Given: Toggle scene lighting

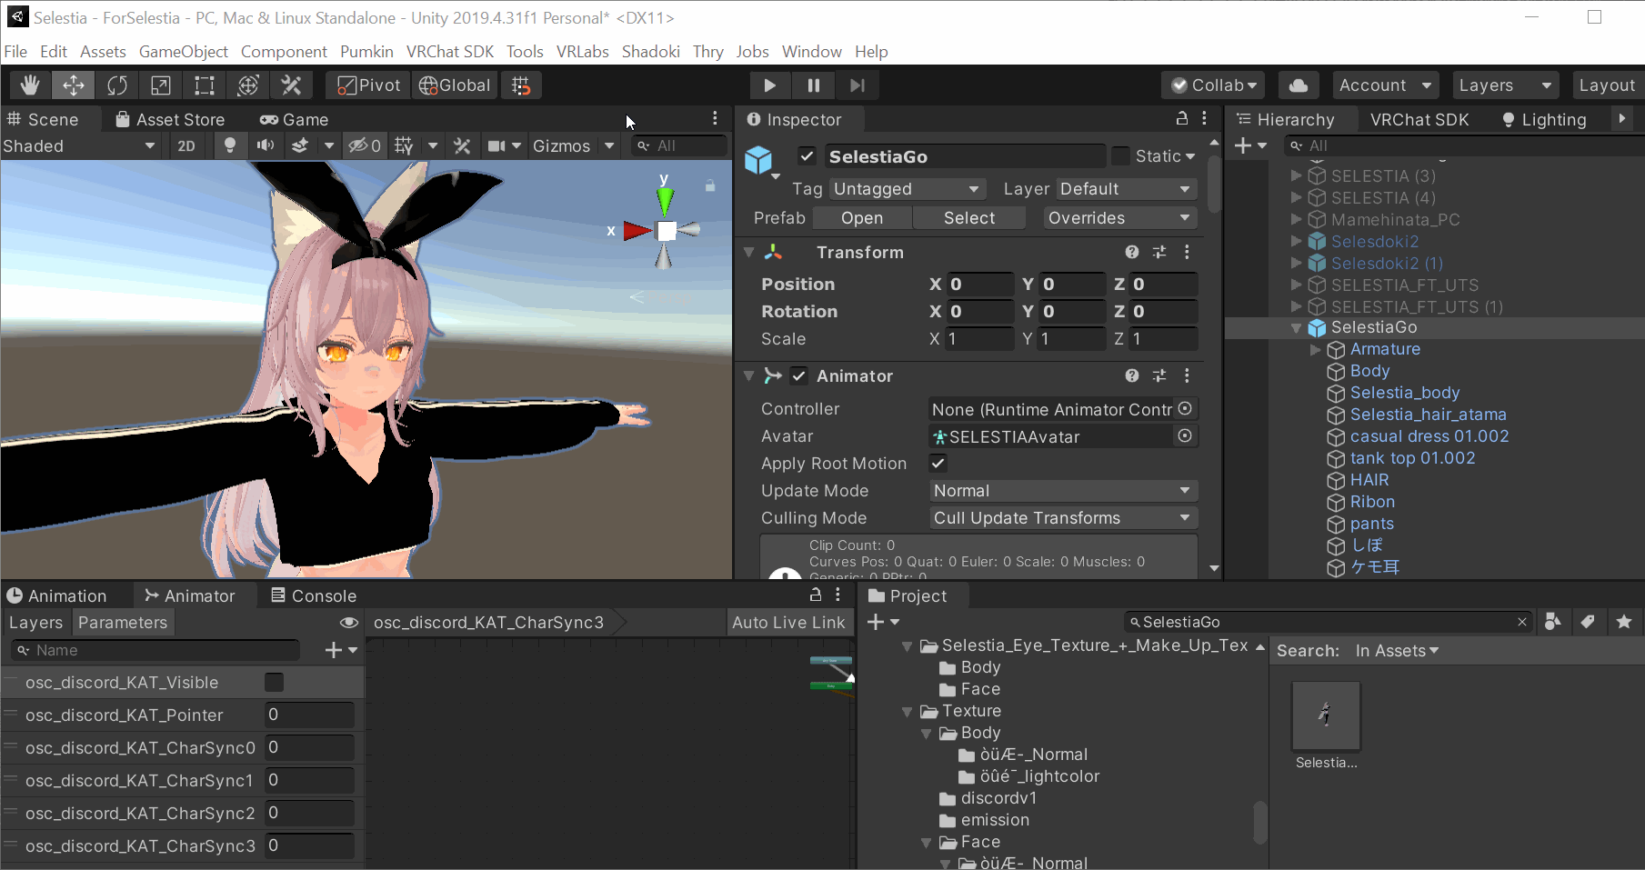Looking at the screenshot, I should [x=230, y=145].
